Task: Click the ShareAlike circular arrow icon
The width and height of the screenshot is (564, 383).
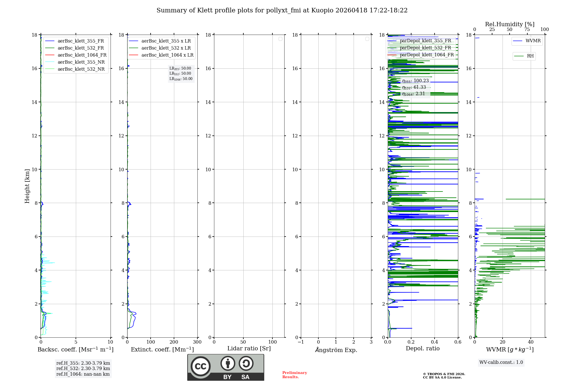Action: [246, 363]
